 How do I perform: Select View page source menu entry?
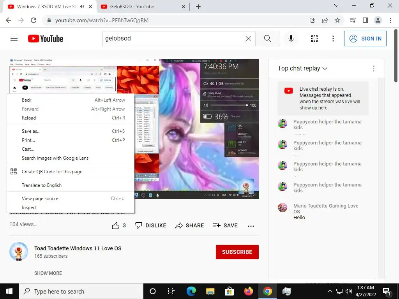point(71,198)
